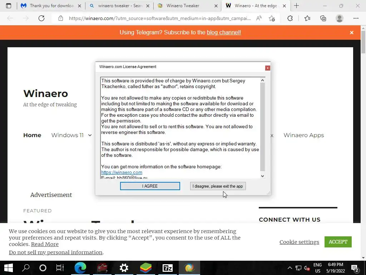Switch to Thank you for download tab
Viewport: 366px width, 275px height.
51,6
